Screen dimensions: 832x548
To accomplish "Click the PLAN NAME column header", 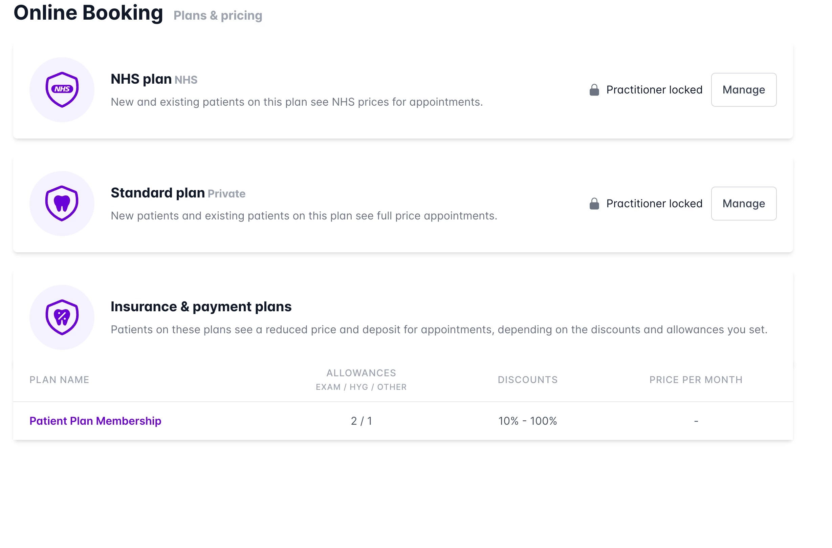I will 60,380.
